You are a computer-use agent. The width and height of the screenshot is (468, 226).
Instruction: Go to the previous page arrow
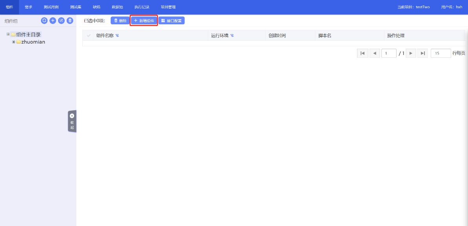coord(375,53)
